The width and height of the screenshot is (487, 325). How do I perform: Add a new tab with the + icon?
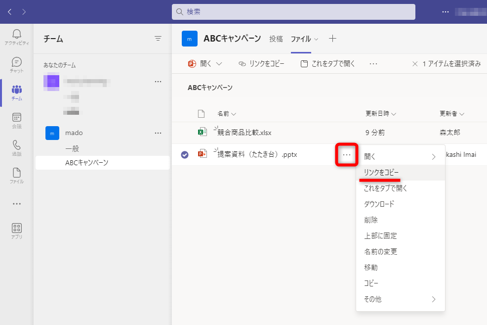click(332, 38)
